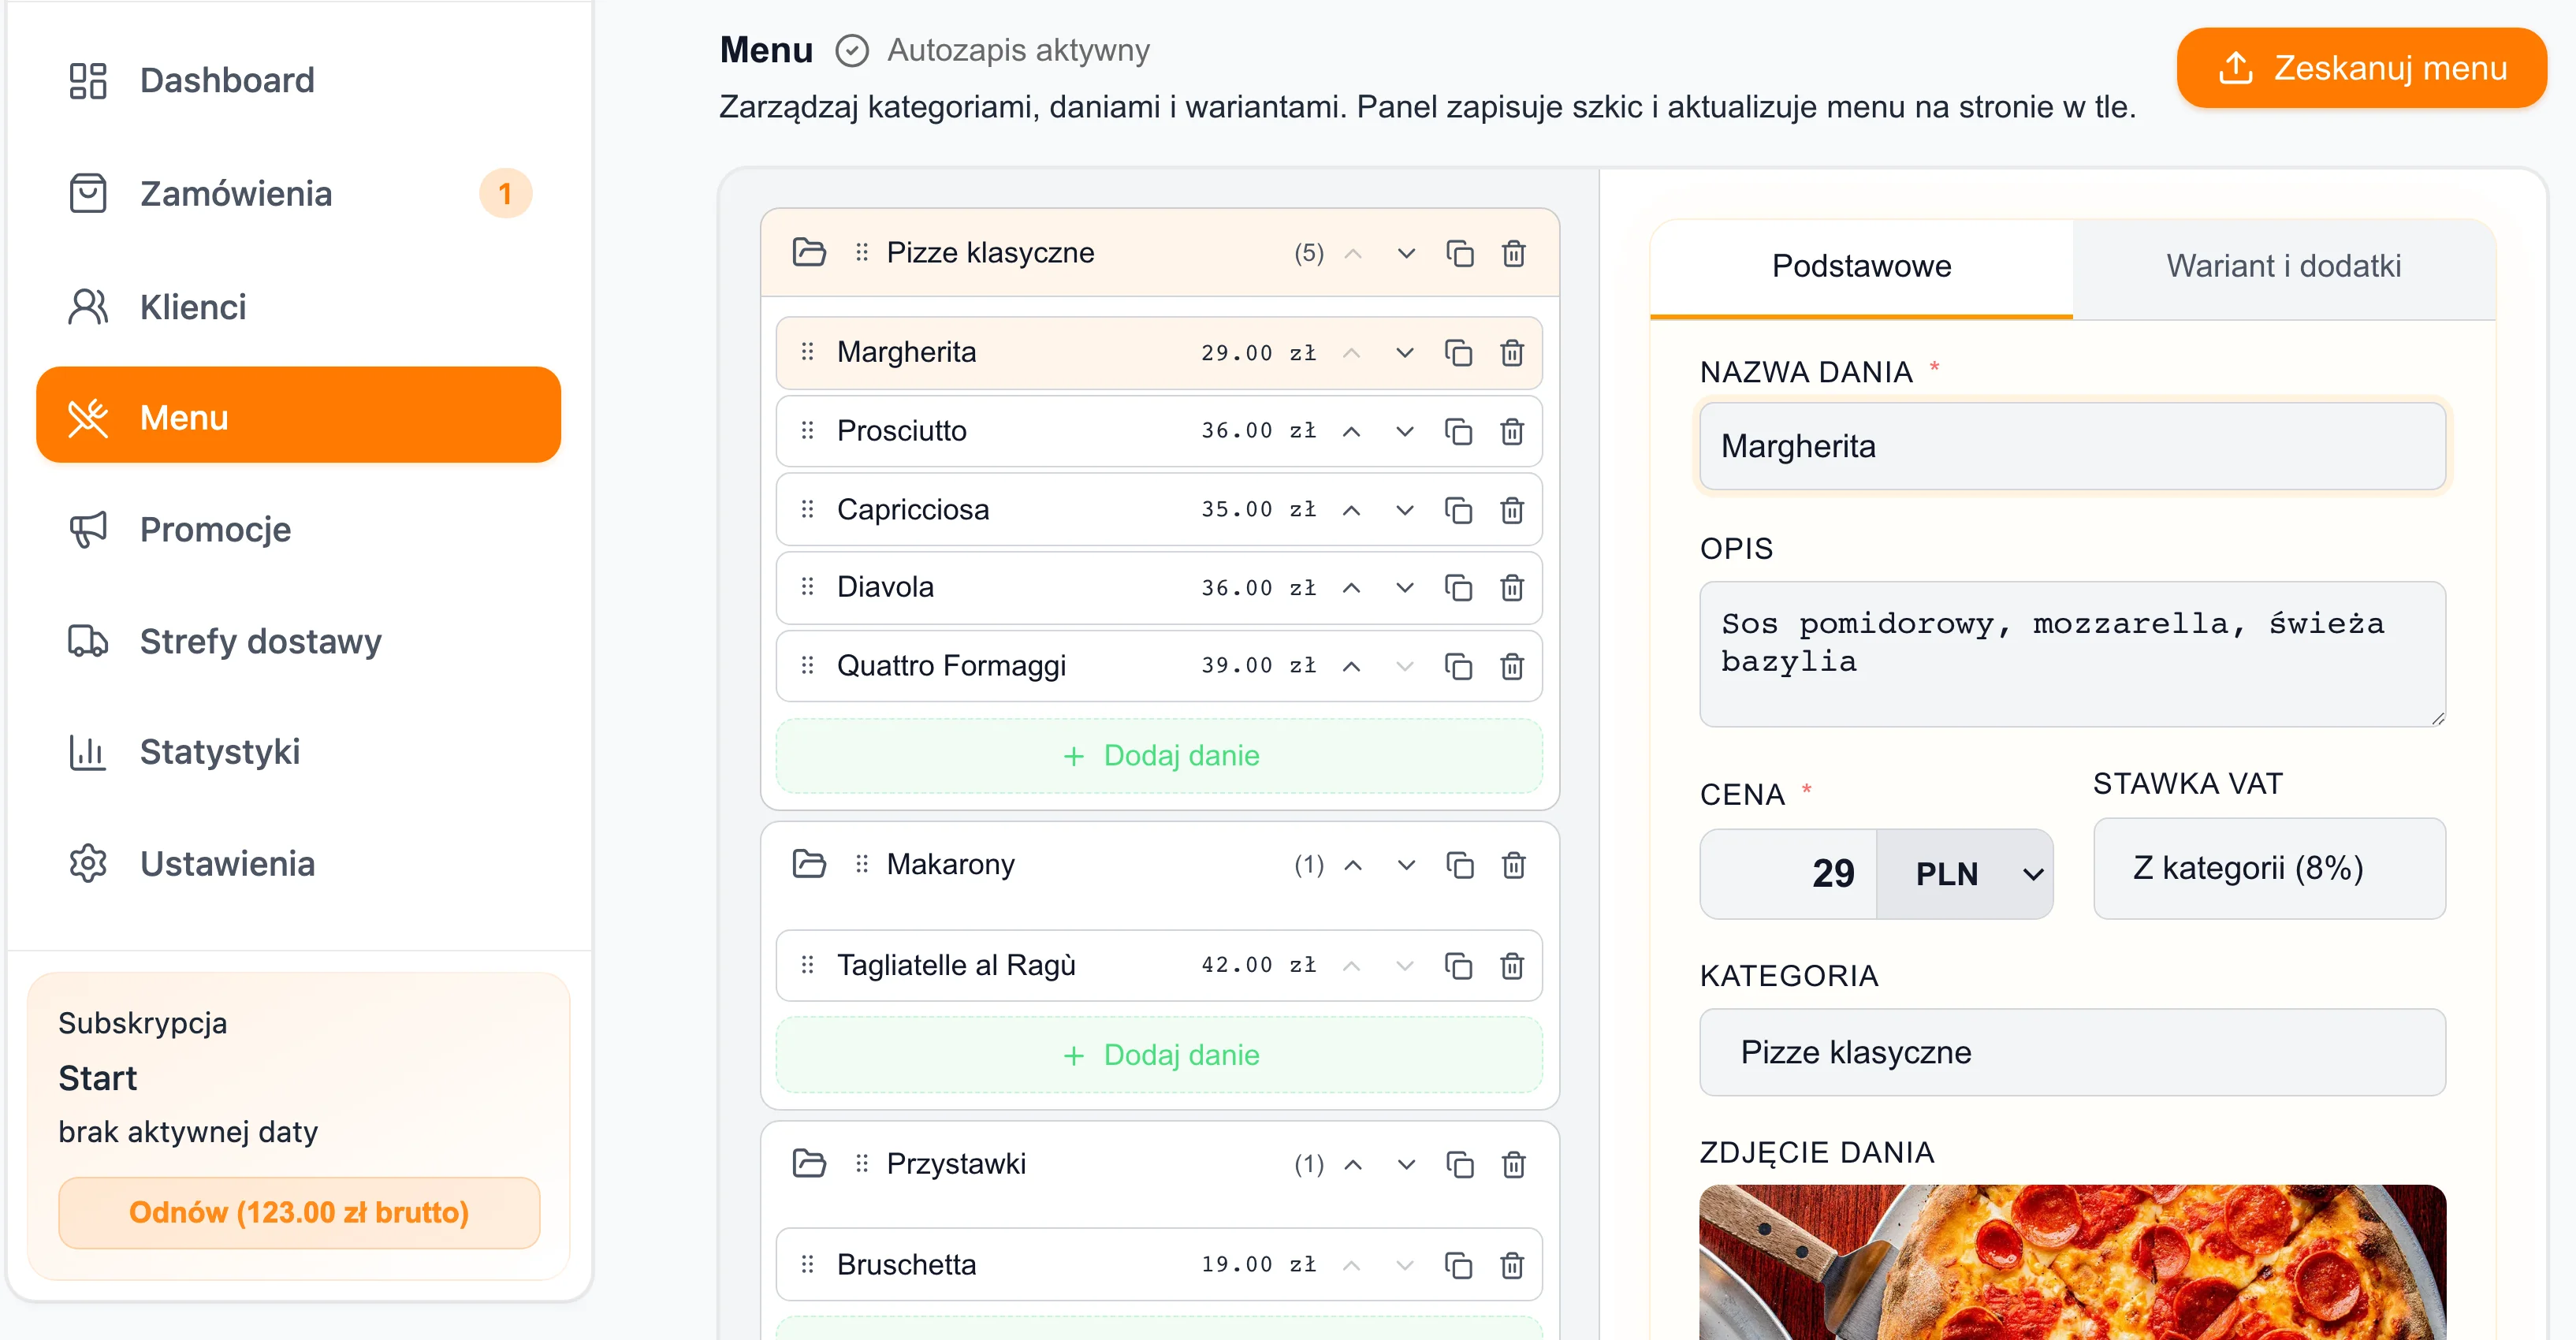Collapse the Makarony folder icon

point(809,864)
